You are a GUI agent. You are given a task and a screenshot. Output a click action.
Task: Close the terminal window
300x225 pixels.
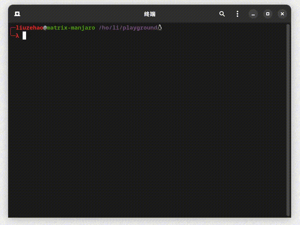click(x=282, y=14)
